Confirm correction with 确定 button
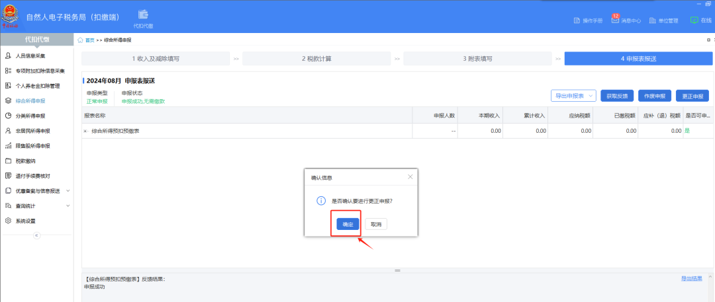The height and width of the screenshot is (302, 715). (348, 224)
